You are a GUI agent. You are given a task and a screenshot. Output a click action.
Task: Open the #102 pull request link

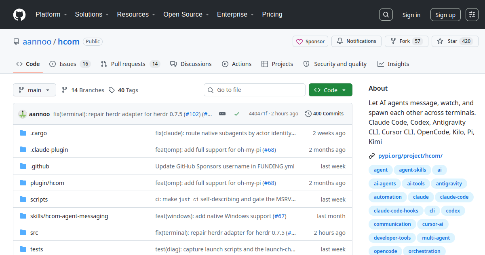[193, 114]
